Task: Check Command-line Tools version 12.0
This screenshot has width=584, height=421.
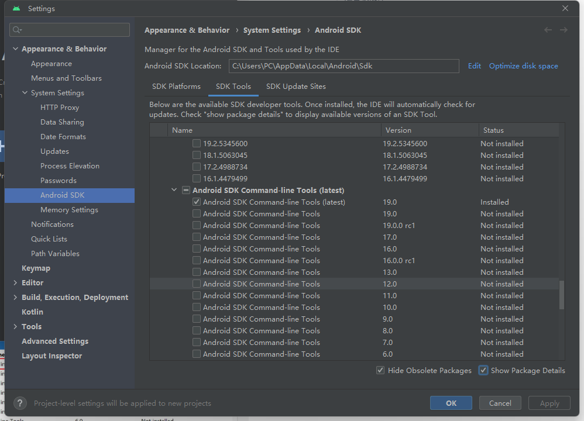Action: tap(197, 284)
